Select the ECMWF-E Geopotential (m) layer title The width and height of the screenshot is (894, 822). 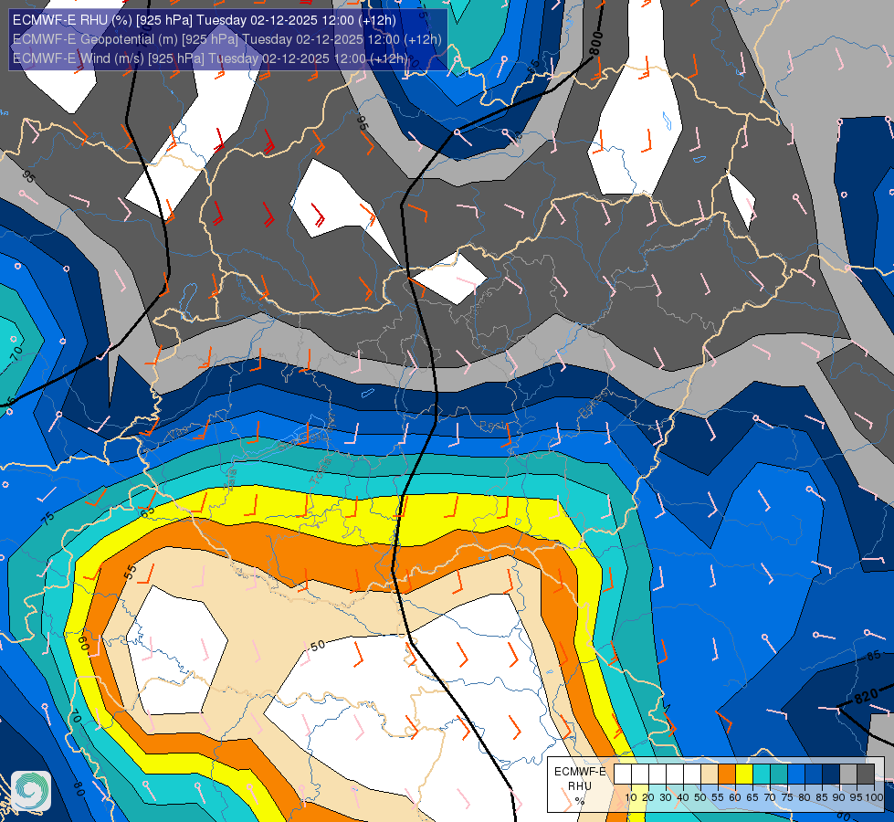(226, 39)
